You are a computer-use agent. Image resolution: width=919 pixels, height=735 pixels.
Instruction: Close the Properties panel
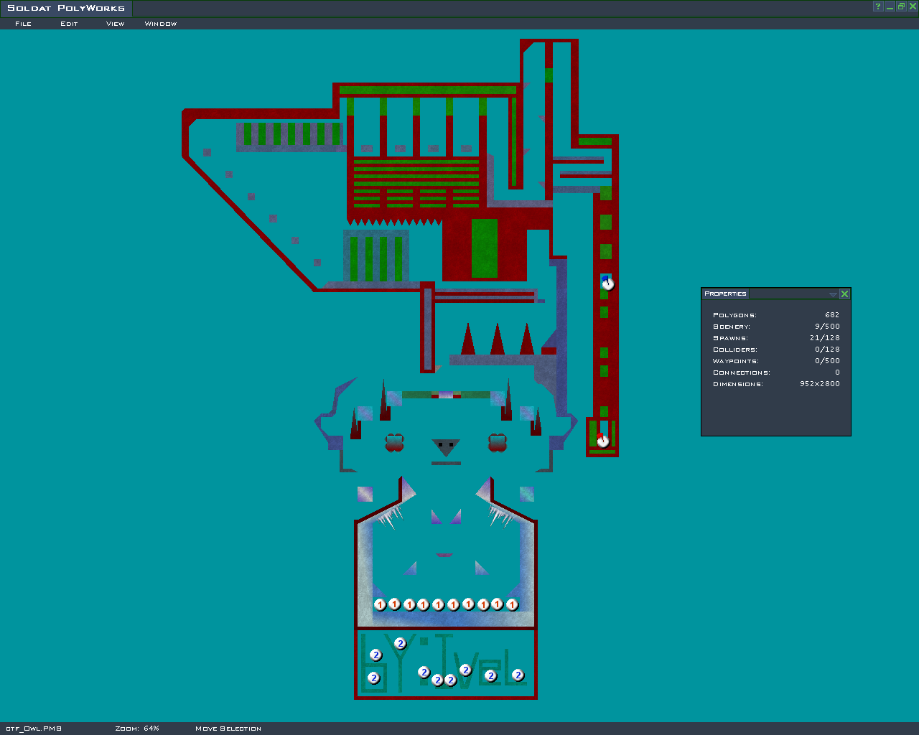[844, 294]
